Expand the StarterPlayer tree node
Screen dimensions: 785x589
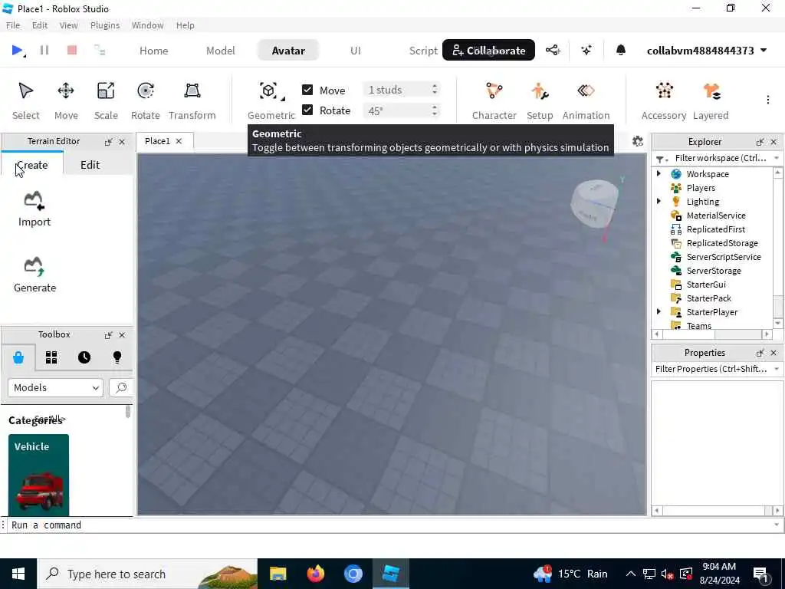coord(659,311)
